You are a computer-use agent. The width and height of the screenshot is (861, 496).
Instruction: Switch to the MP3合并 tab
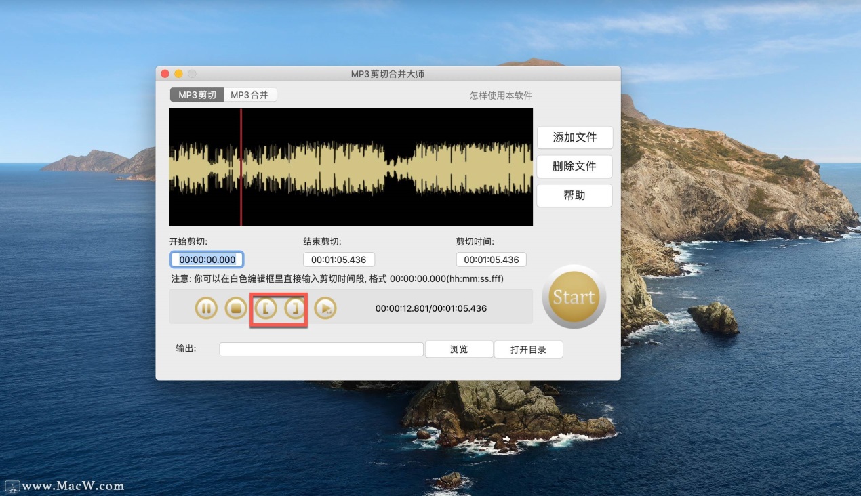click(249, 95)
